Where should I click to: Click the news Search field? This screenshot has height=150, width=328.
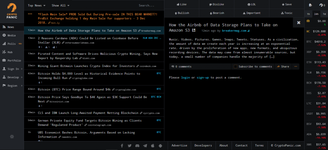[x=149, y=5]
